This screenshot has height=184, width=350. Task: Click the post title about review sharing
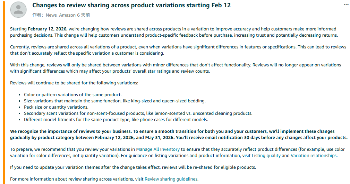coord(131,5)
